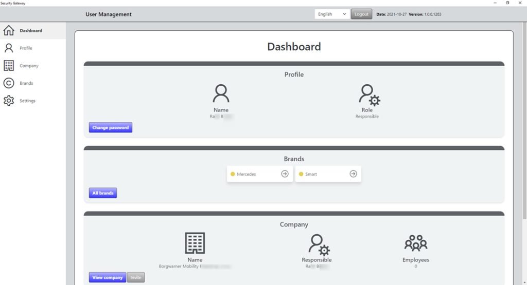Viewport: 527px width, 285px height.
Task: Open the Profile person icon in sidebar
Action: point(9,48)
